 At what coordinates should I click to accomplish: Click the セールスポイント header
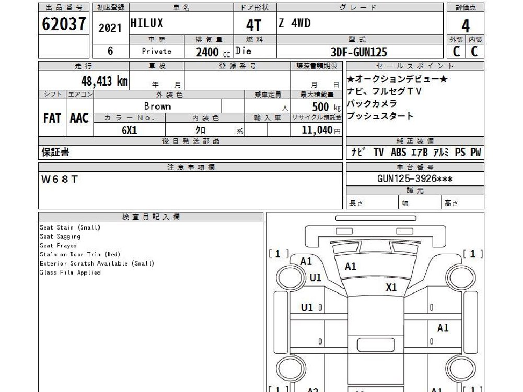click(x=415, y=66)
